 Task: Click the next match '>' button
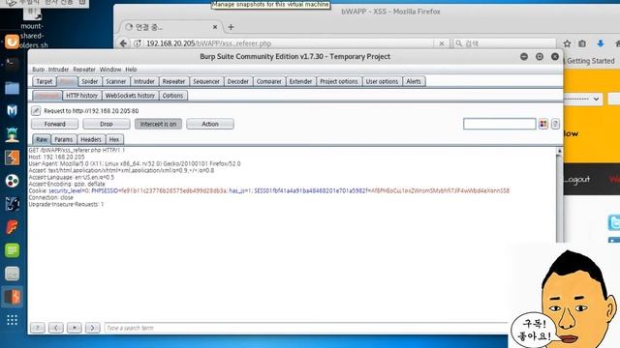(93, 328)
